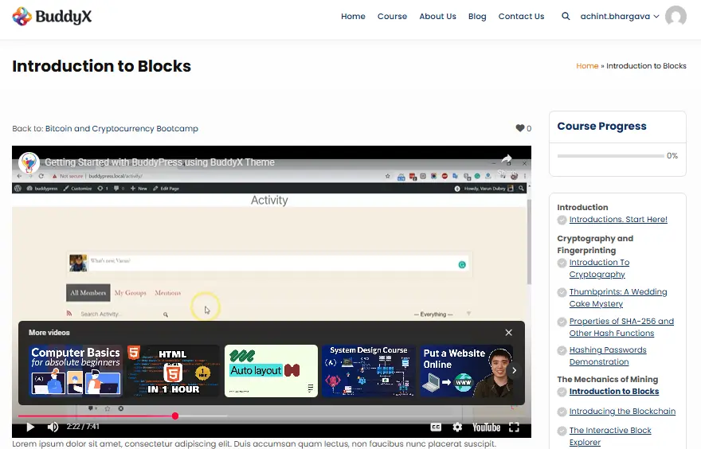Click the Home breadcrumb link
Viewport: 701px width, 449px height.
coord(587,66)
